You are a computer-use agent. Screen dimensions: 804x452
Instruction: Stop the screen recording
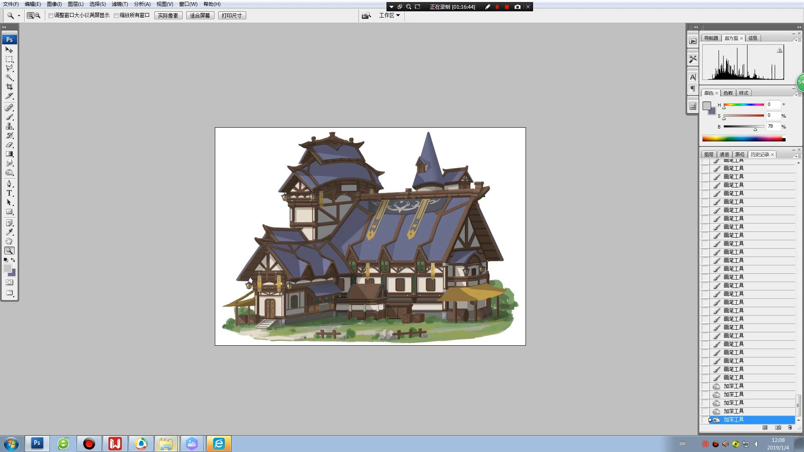pos(507,7)
